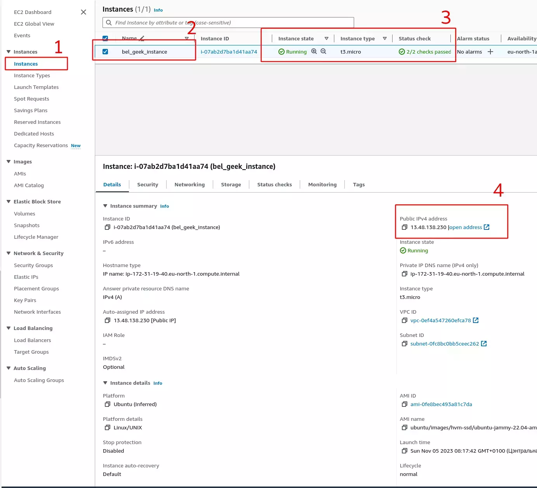This screenshot has height=488, width=537.
Task: Copy the Launch time value
Action: coord(405,451)
